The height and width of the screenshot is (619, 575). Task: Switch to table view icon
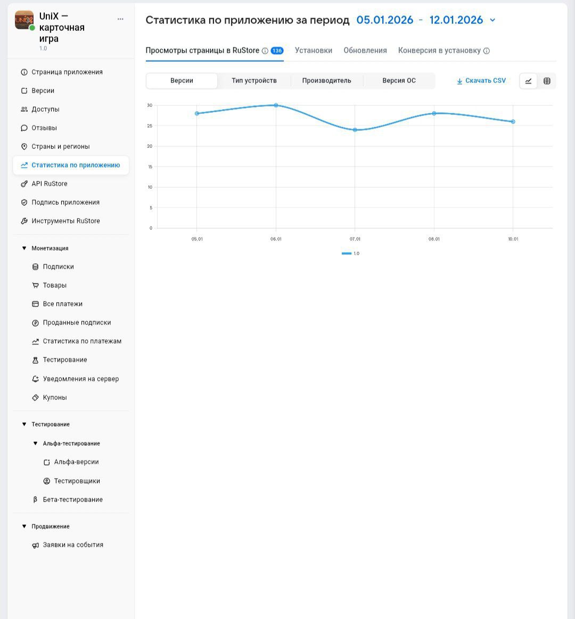(x=547, y=81)
